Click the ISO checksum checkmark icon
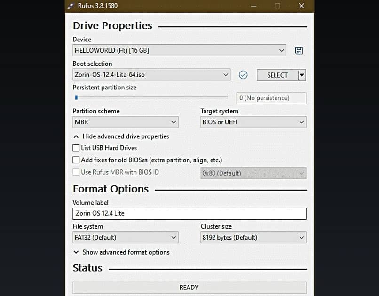 click(x=243, y=75)
